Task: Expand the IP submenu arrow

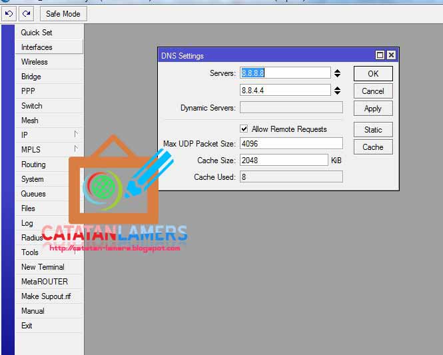Action: pyautogui.click(x=76, y=134)
